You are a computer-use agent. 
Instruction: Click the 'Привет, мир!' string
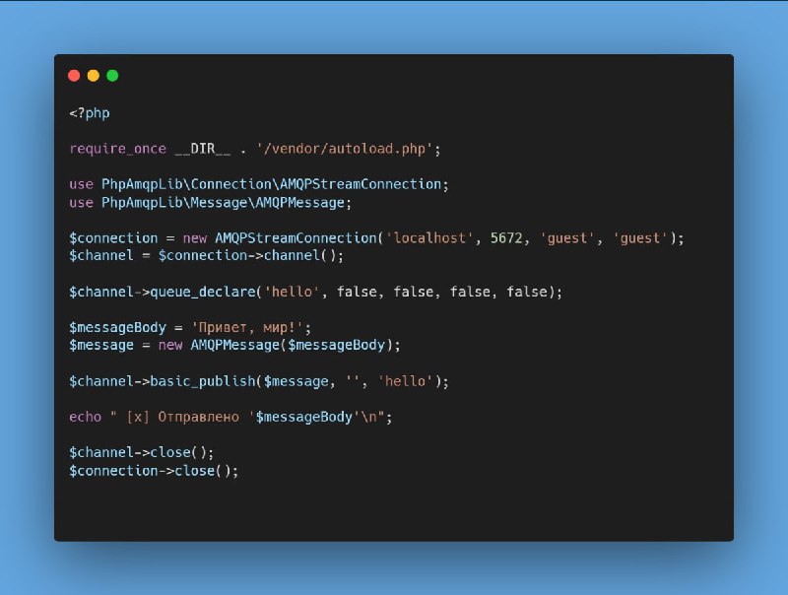248,328
